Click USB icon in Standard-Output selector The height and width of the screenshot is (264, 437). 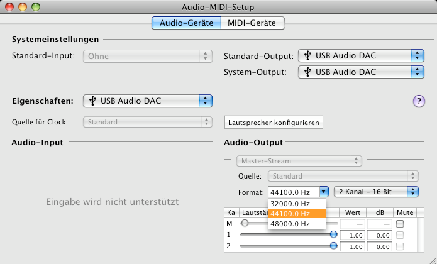pos(307,55)
